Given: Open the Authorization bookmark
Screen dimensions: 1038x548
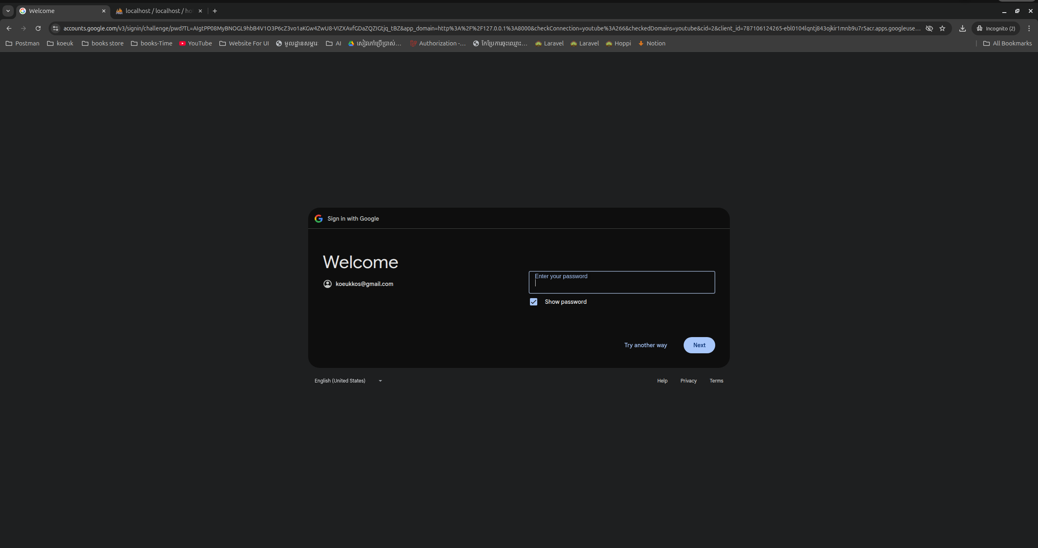Looking at the screenshot, I should [438, 43].
